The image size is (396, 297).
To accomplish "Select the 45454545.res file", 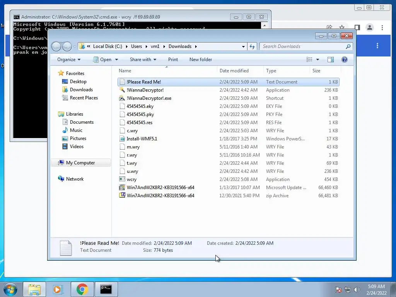I will (x=229, y=123).
